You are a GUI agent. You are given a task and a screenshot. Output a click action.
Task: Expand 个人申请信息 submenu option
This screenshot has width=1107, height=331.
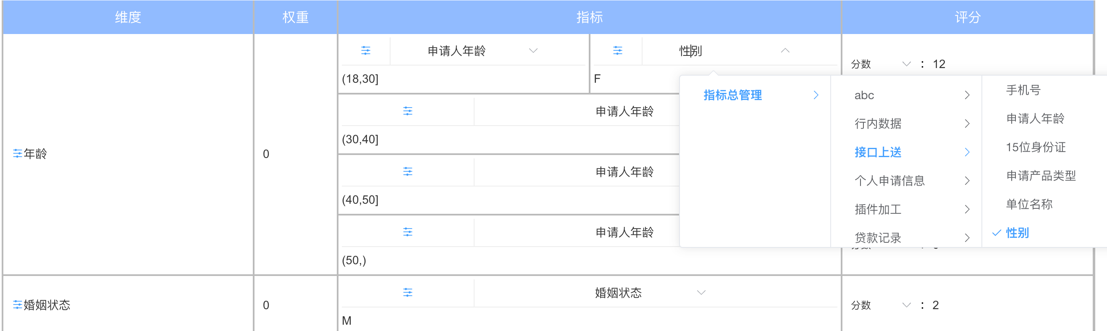pos(889,181)
